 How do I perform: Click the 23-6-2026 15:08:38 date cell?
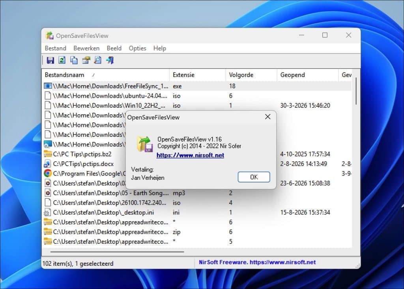pyautogui.click(x=305, y=183)
